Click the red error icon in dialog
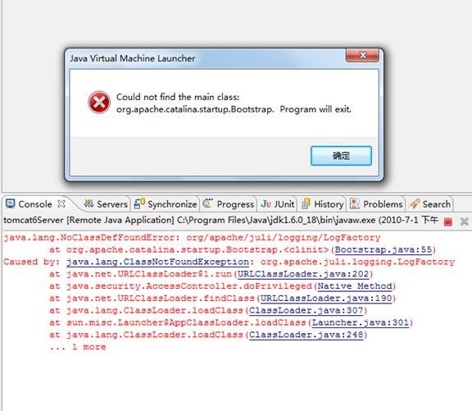This screenshot has width=472, height=411. click(99, 103)
